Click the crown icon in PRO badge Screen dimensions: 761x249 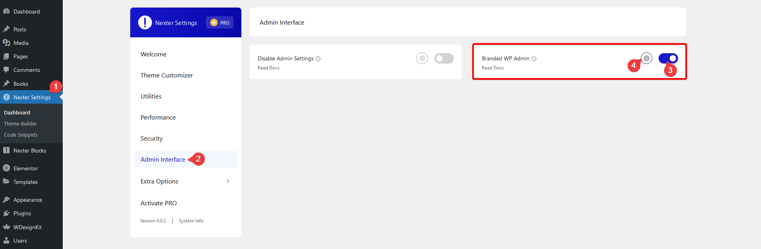pyautogui.click(x=214, y=23)
